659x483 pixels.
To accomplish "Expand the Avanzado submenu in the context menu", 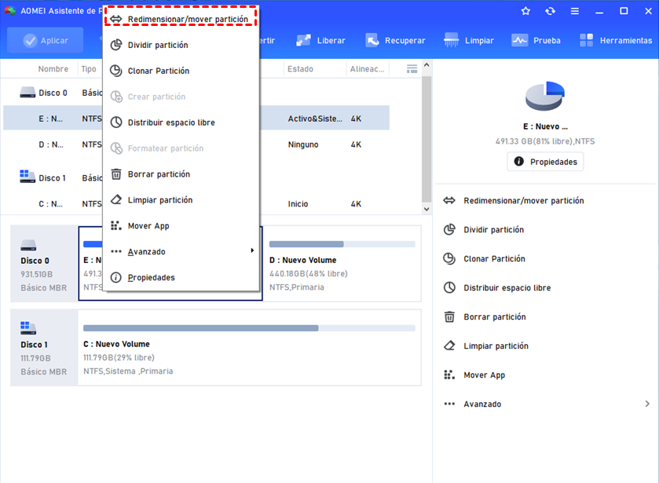I will point(181,251).
